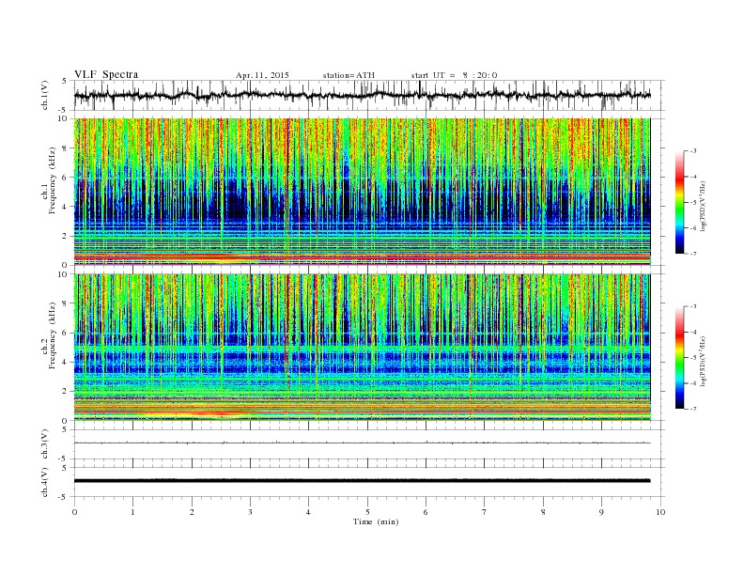Click the "-3" tick on ch.1 colorbar
The image size is (744, 575).
tap(693, 151)
